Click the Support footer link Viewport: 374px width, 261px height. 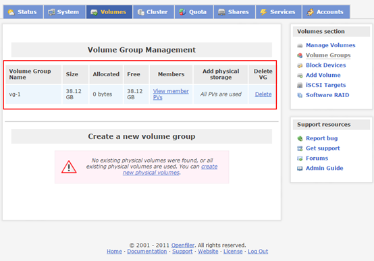pyautogui.click(x=182, y=252)
